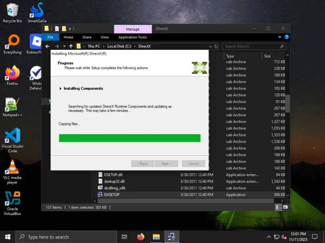Click the Explorer forward arrow
The width and height of the screenshot is (325, 243).
[57, 46]
